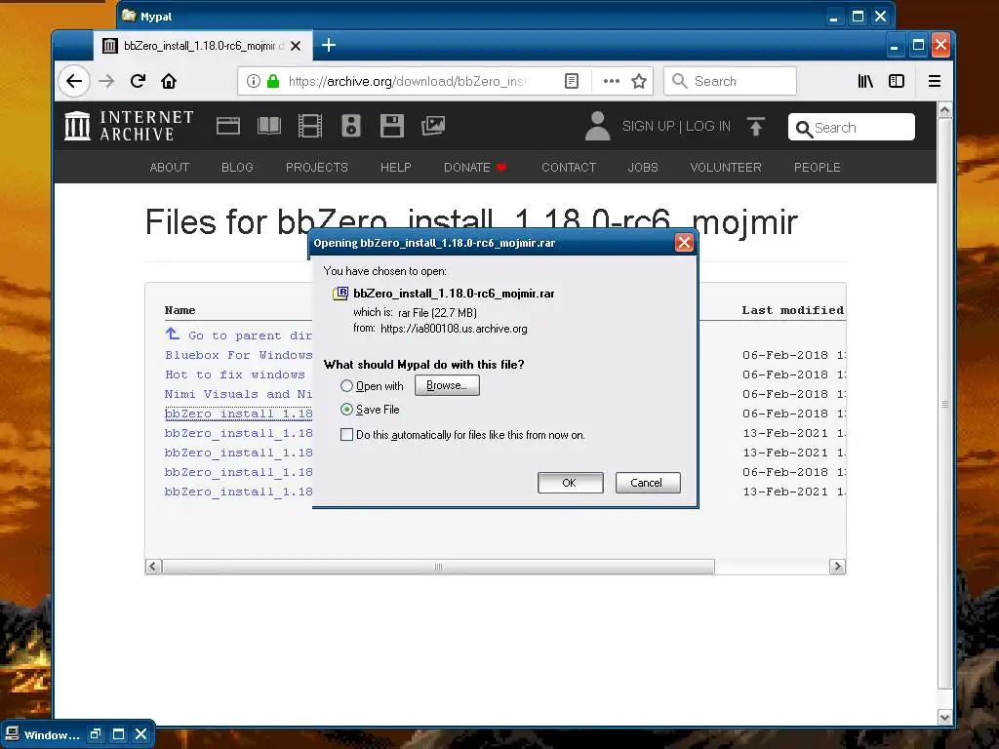Click the file list scroll-left arrow
This screenshot has width=999, height=749.
pyautogui.click(x=153, y=567)
